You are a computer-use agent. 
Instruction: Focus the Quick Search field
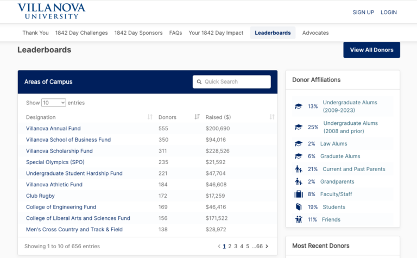coord(232,81)
